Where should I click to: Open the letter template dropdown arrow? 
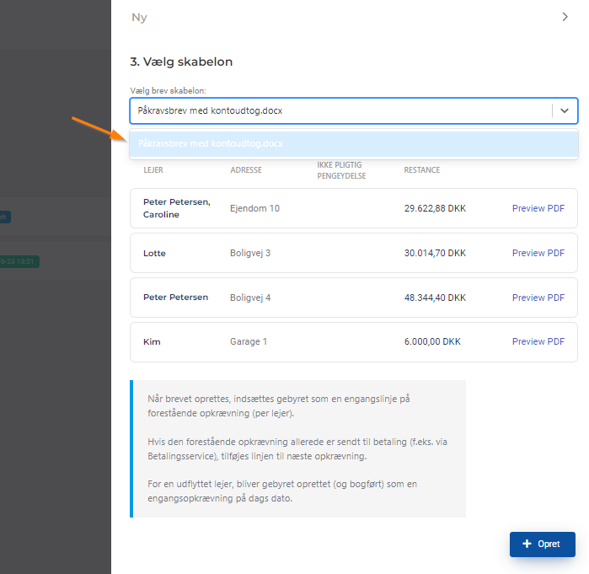tap(565, 110)
